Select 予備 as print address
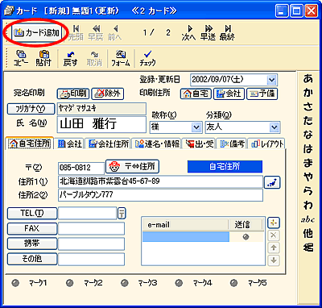Viewport: 322px width, 308px height. coord(262,94)
